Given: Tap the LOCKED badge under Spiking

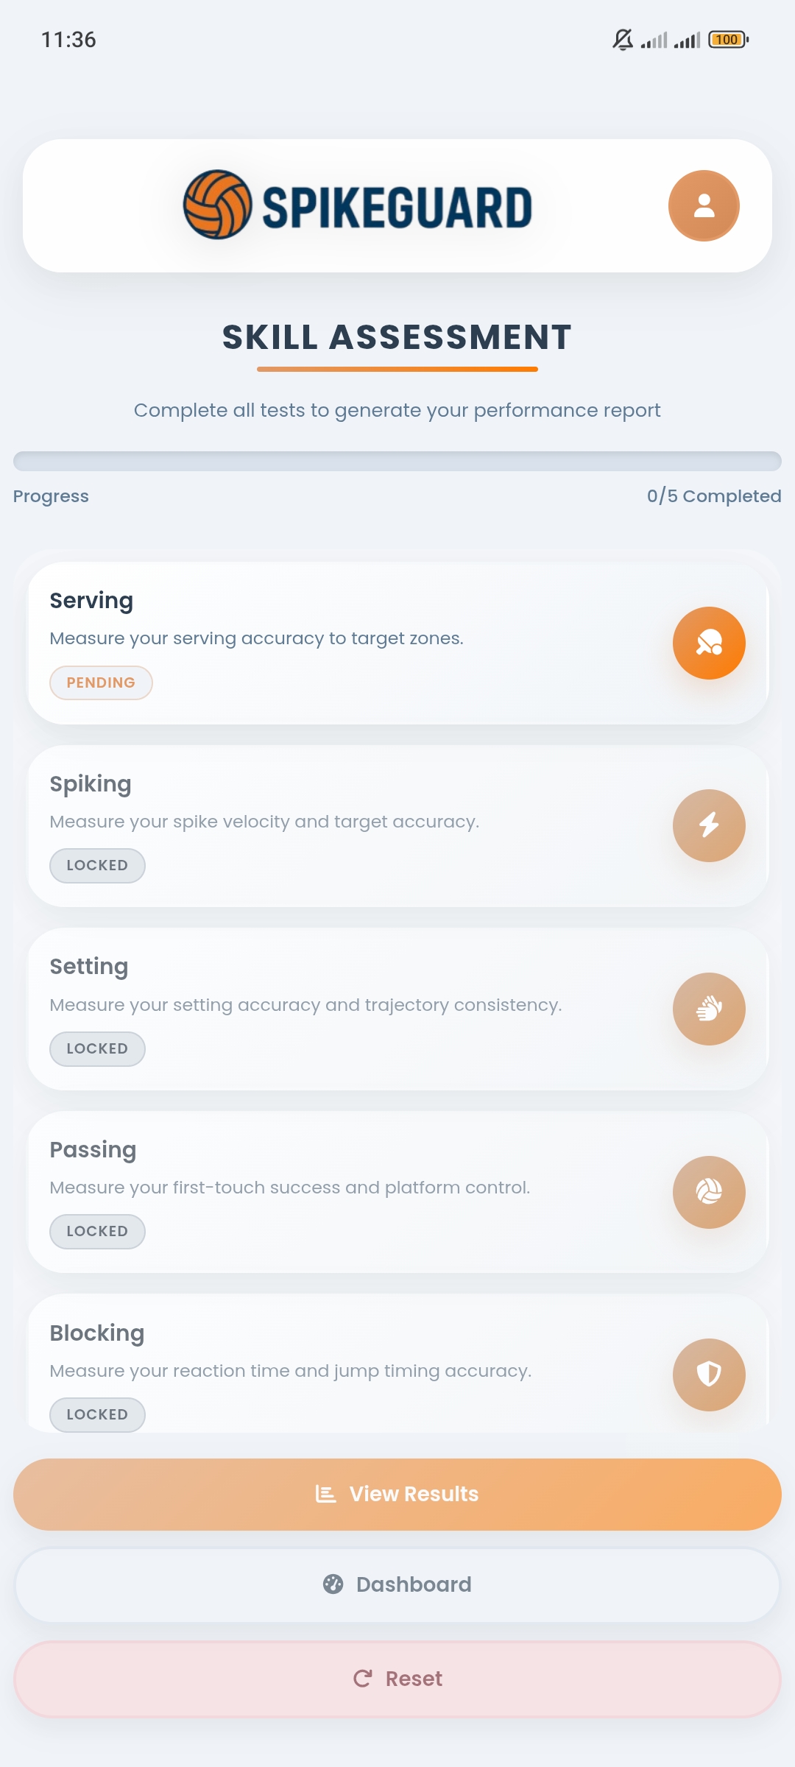Looking at the screenshot, I should (97, 865).
